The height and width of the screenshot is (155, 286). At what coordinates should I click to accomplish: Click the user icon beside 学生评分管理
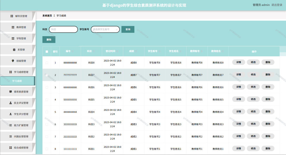tap(11, 114)
